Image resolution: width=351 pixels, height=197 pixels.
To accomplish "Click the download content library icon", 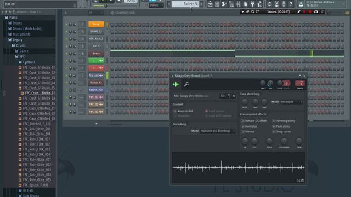I will 301,4.
